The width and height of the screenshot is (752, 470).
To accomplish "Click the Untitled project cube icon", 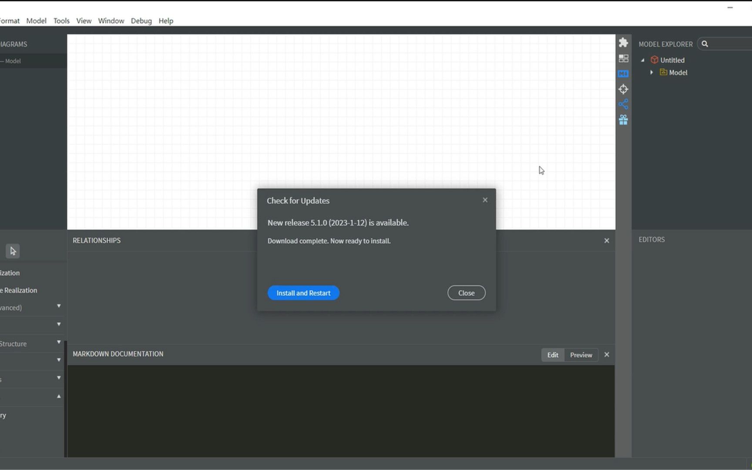I will pos(655,60).
